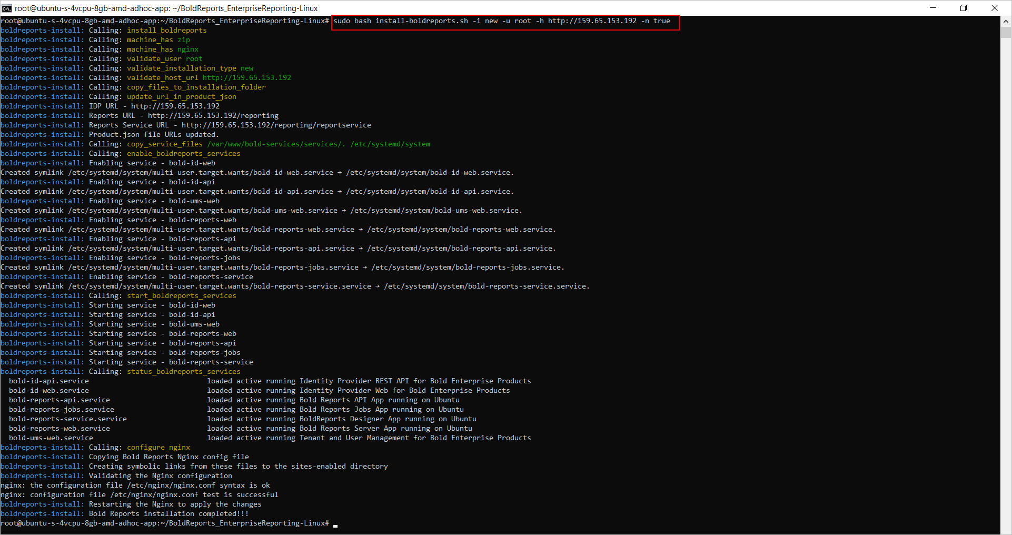This screenshot has height=535, width=1012.
Task: Click the Reports Service URL reportservice line
Action: point(186,125)
